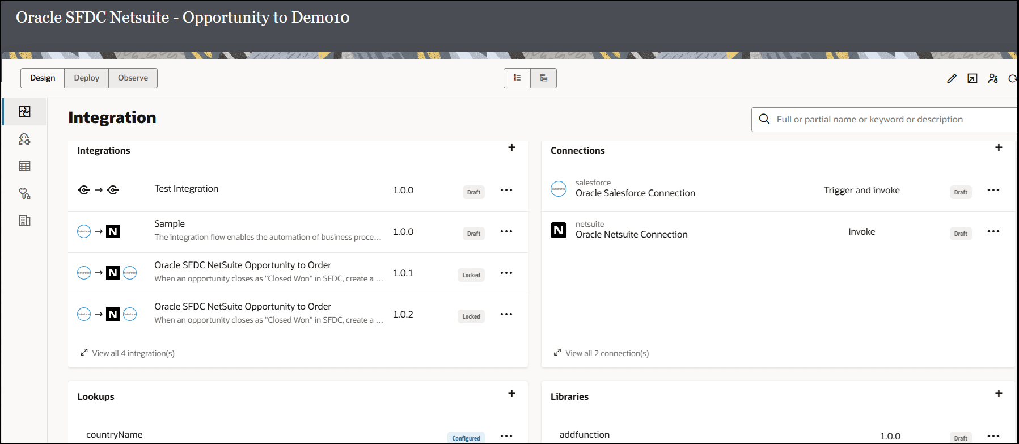The height and width of the screenshot is (444, 1019).
Task: Switch to the grouped view toggle
Action: (x=543, y=78)
